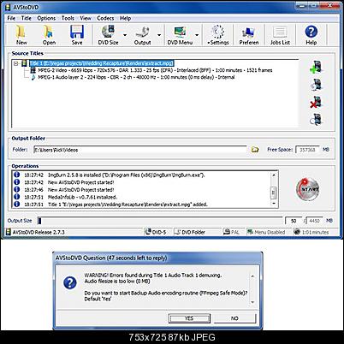Image resolution: width=344 pixels, height=344 pixels.
Task: Click the Output toolbar icon
Action: (x=142, y=35)
